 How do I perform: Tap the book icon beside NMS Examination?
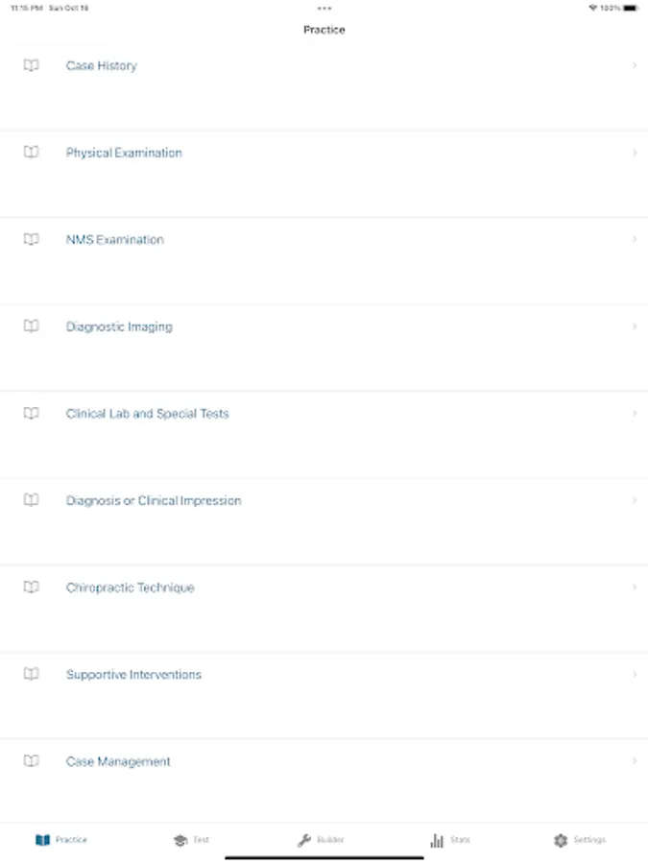click(32, 240)
